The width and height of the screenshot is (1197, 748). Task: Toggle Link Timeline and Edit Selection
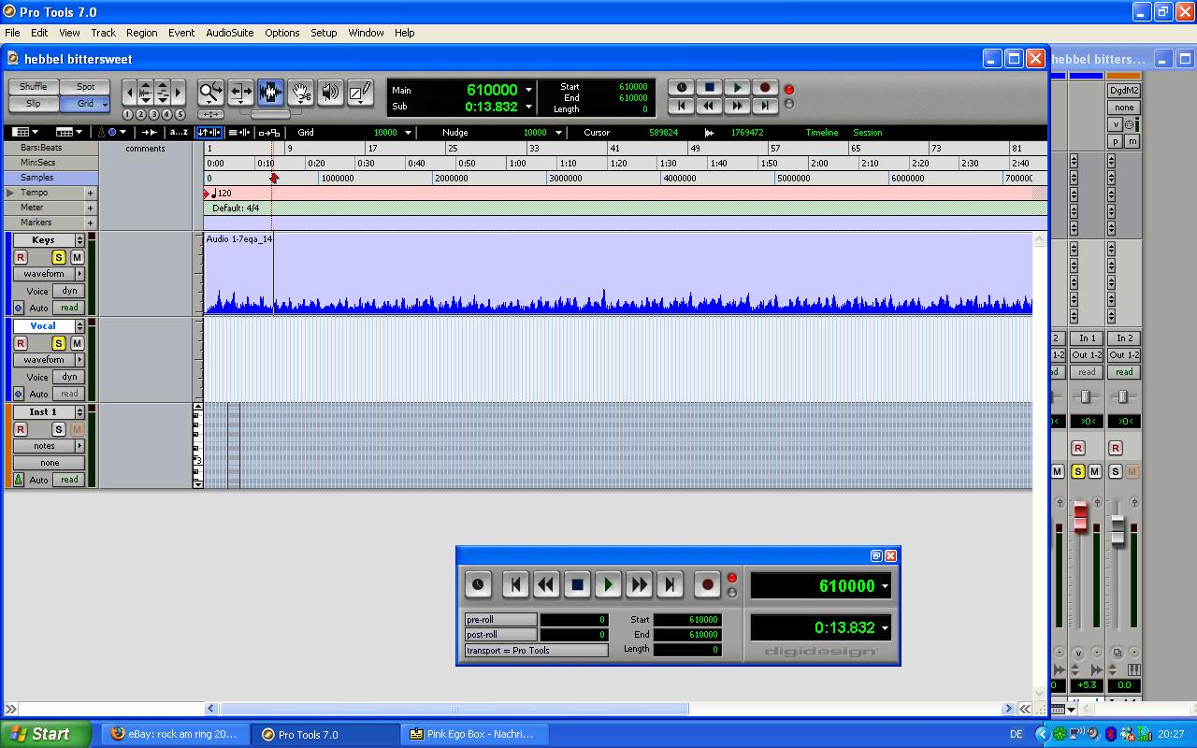click(x=209, y=133)
